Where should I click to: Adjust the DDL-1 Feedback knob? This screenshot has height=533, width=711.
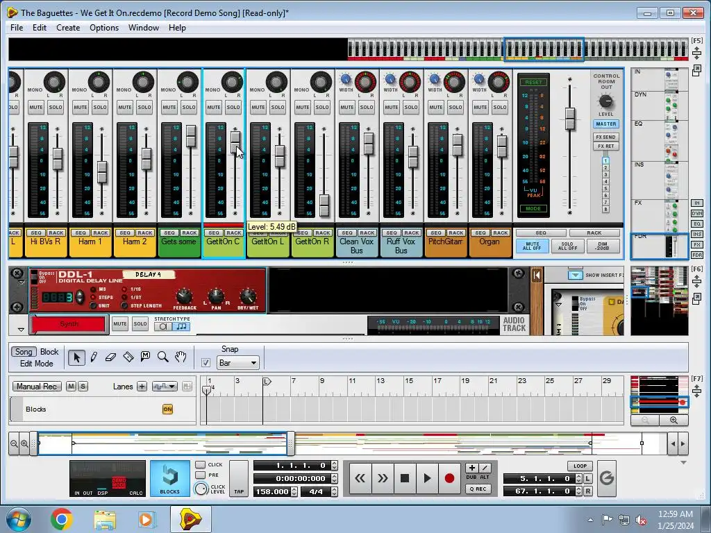click(184, 296)
